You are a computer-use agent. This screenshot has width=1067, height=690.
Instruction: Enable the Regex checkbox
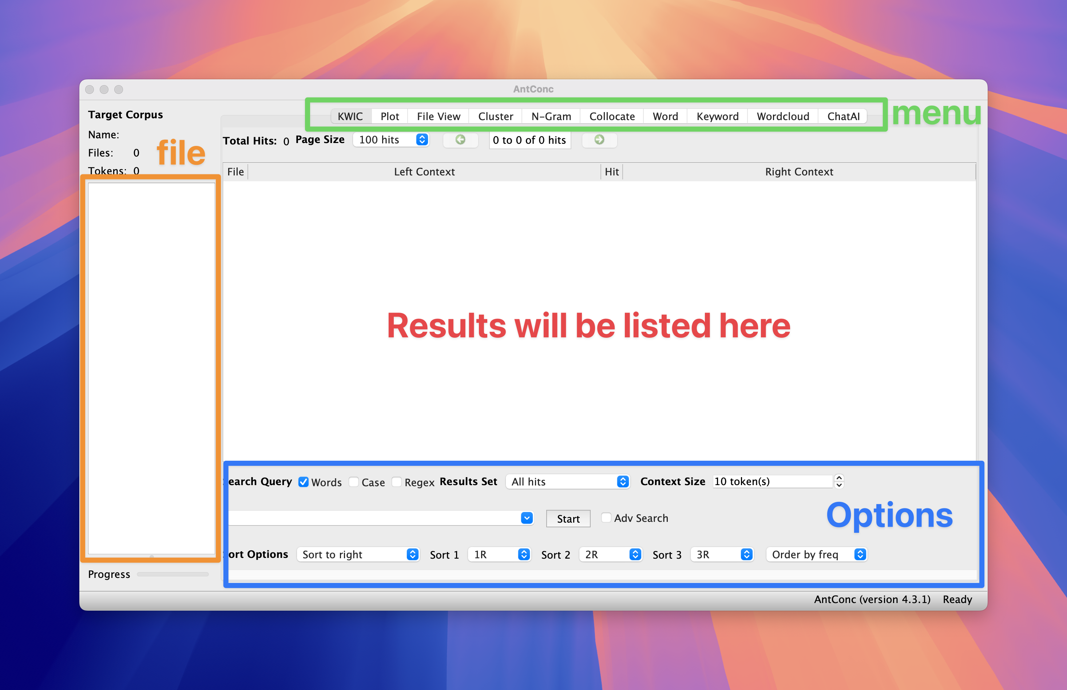[396, 482]
